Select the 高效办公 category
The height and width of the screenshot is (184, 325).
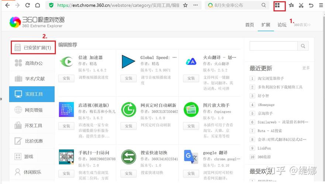(x=32, y=63)
